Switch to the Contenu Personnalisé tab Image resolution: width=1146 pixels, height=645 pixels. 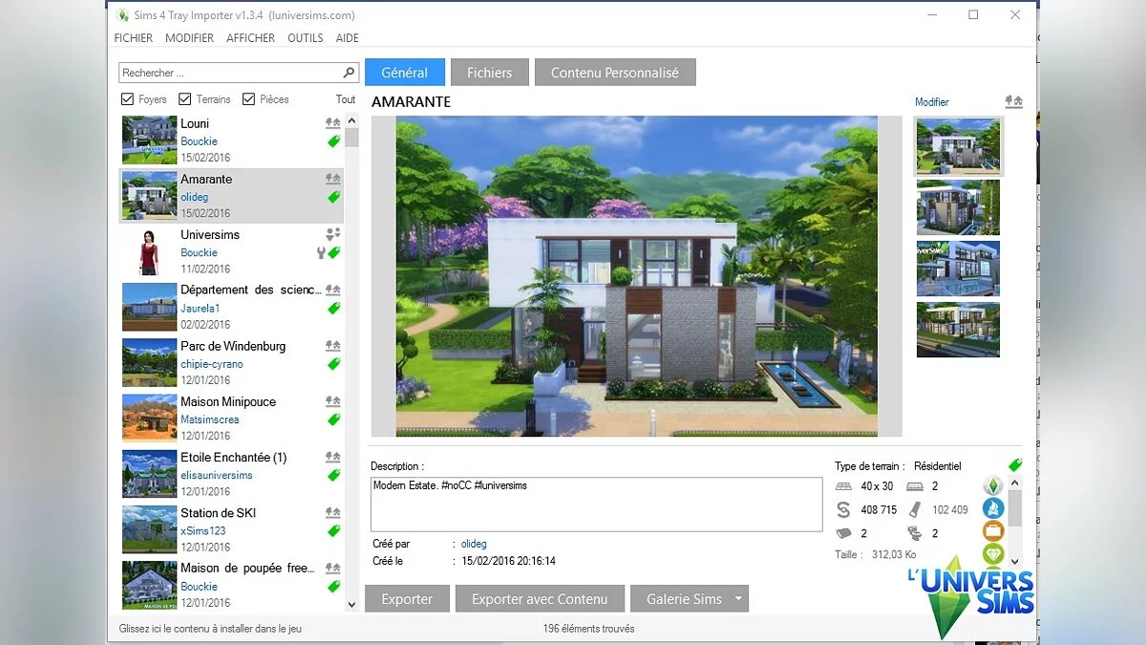(x=615, y=72)
